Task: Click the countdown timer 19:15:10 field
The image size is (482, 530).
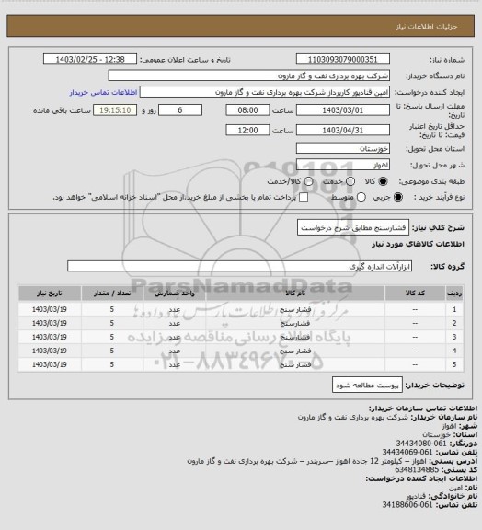Action: 115,110
